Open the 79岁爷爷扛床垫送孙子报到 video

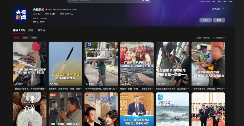coord(101,64)
